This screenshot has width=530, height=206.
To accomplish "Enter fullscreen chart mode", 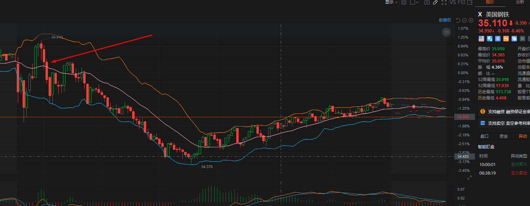I will 444,2.
